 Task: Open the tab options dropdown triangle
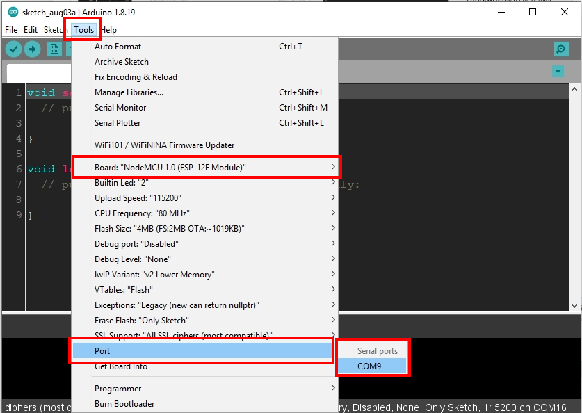(558, 71)
